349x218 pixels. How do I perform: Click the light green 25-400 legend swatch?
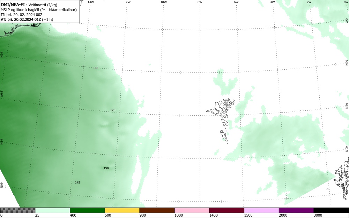click(x=53, y=210)
